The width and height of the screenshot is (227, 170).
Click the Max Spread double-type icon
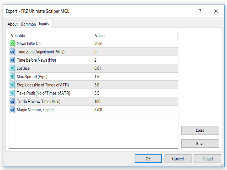coord(12,76)
